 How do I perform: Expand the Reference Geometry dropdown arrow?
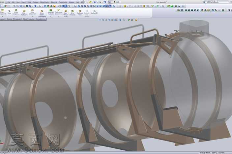point(58,16)
